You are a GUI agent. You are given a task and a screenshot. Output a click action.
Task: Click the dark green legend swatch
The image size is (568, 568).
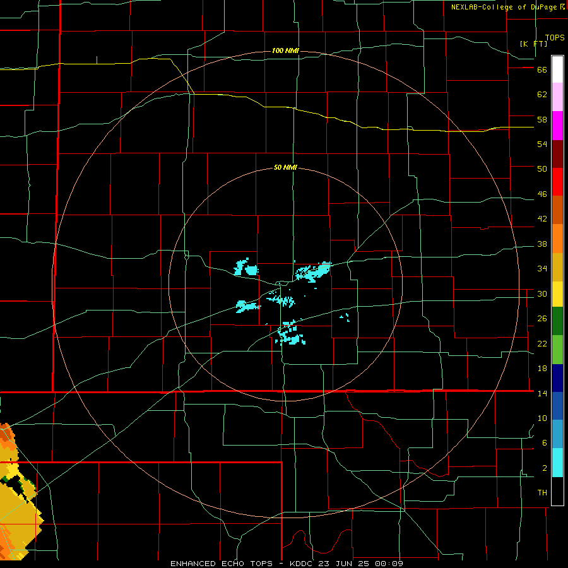[557, 321]
